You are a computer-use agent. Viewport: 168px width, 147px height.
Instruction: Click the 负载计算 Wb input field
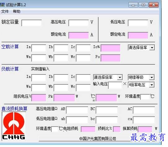[61, 88]
